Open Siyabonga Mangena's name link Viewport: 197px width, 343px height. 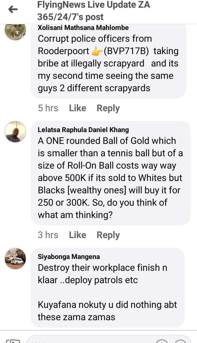tap(69, 257)
